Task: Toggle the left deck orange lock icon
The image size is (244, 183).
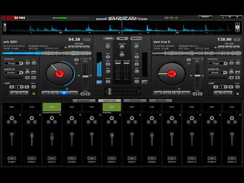Action: click(x=34, y=94)
